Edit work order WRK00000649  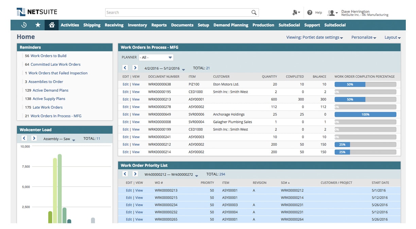click(x=125, y=114)
